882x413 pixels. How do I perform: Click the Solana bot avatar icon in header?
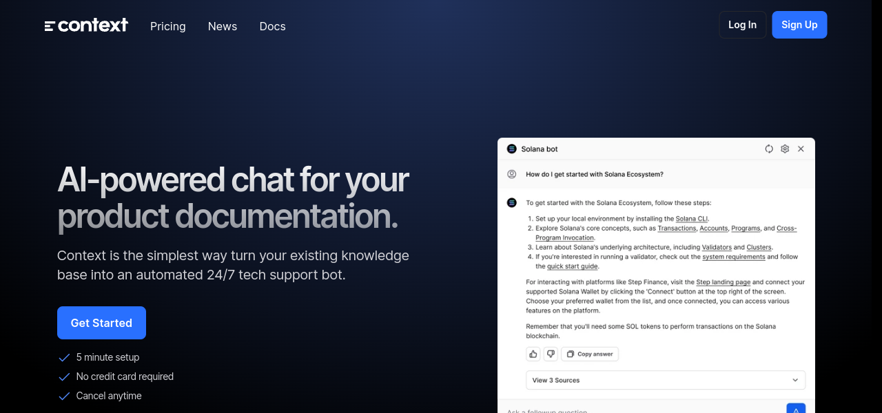click(511, 149)
